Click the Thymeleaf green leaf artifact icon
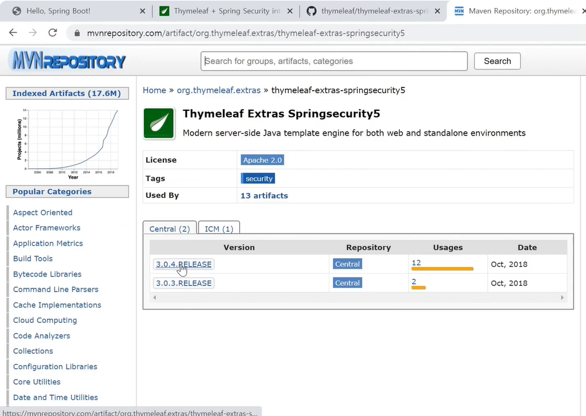The width and height of the screenshot is (586, 416). point(159,123)
